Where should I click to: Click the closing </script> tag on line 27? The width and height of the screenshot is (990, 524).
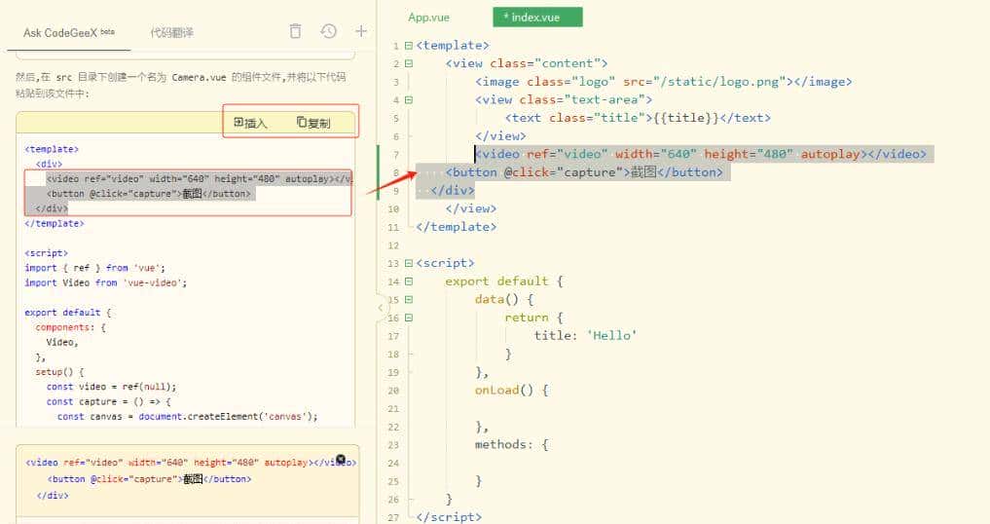pyautogui.click(x=449, y=517)
